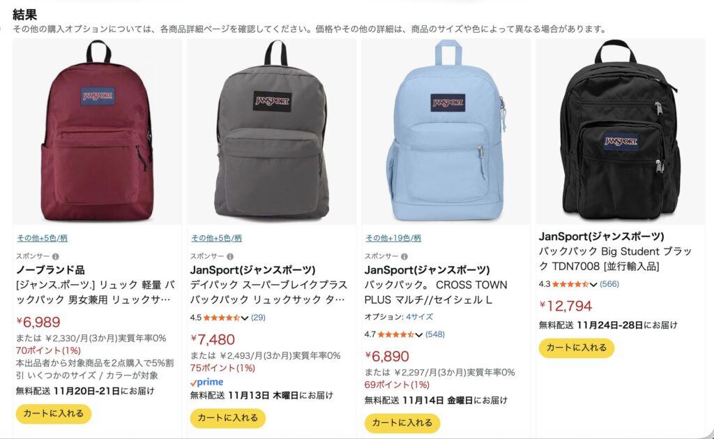Open black Big Student backpack image
714x439 pixels.
click(620, 131)
